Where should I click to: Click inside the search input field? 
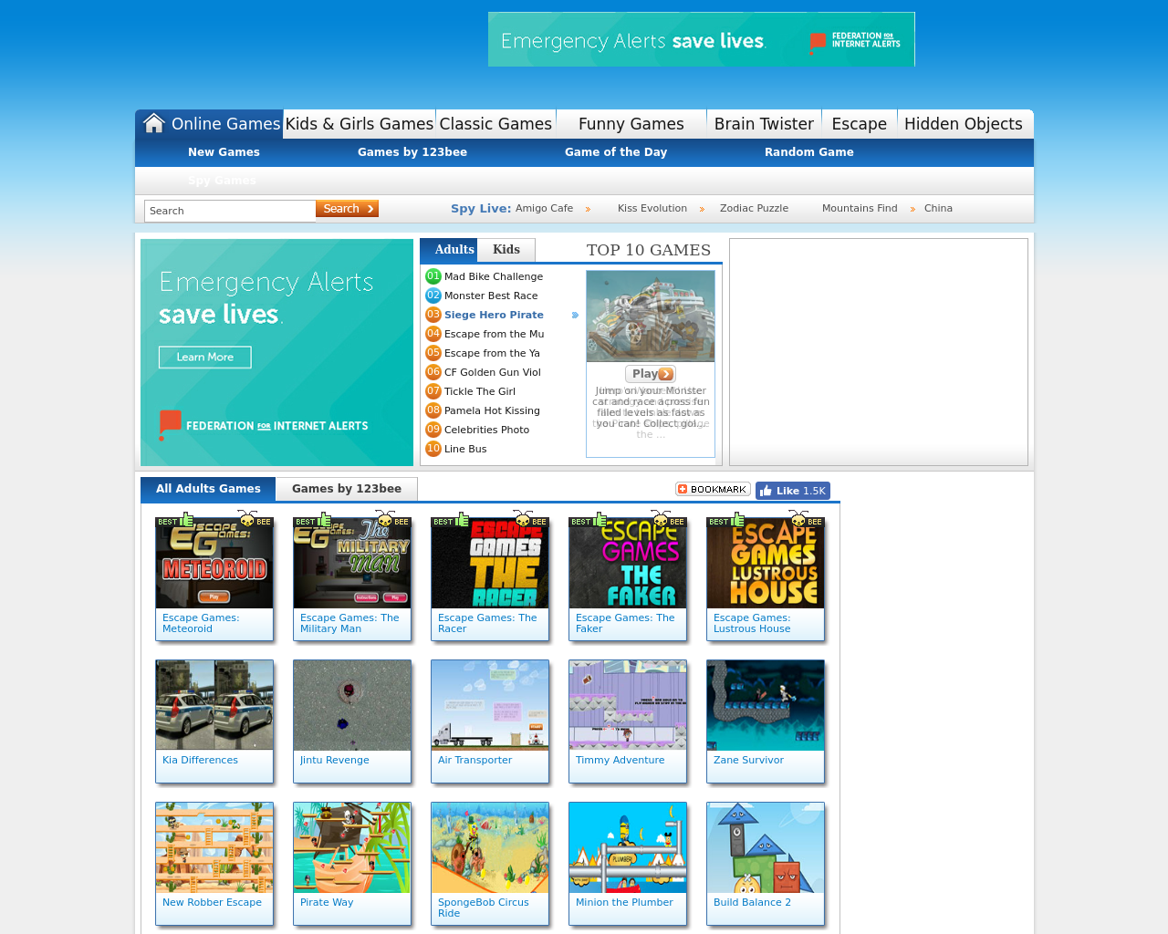[x=229, y=210]
